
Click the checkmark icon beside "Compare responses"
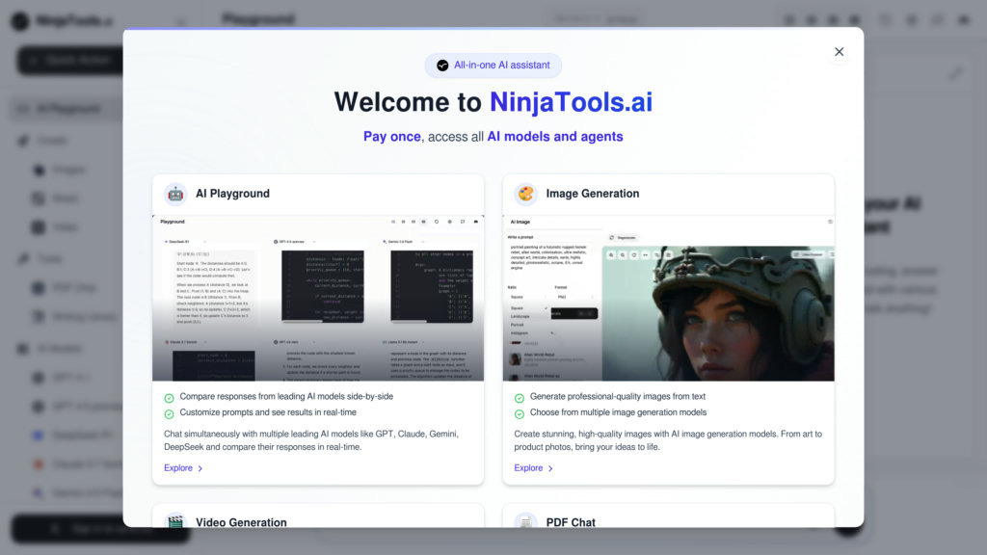coord(169,398)
